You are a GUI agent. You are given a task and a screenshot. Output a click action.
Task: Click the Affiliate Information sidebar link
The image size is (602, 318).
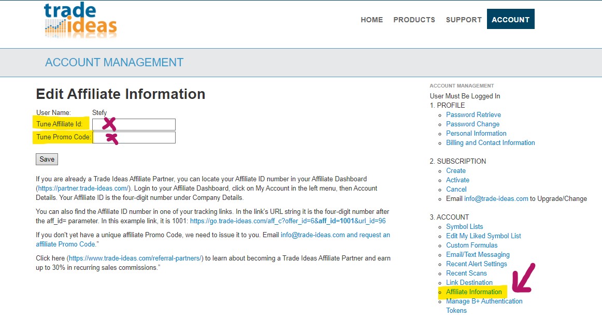pos(474,292)
